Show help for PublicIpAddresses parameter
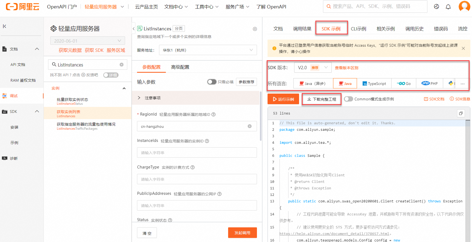This screenshot has width=472, height=242. [x=219, y=194]
